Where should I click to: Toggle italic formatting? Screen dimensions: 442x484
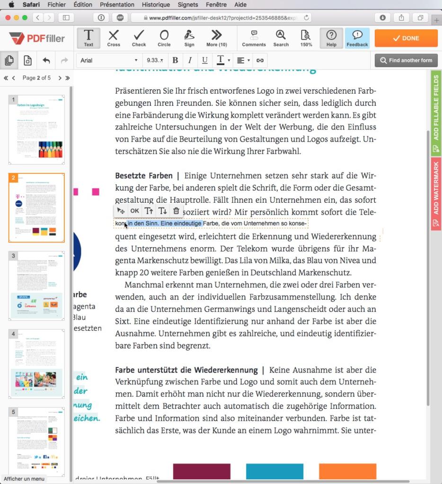coord(190,60)
